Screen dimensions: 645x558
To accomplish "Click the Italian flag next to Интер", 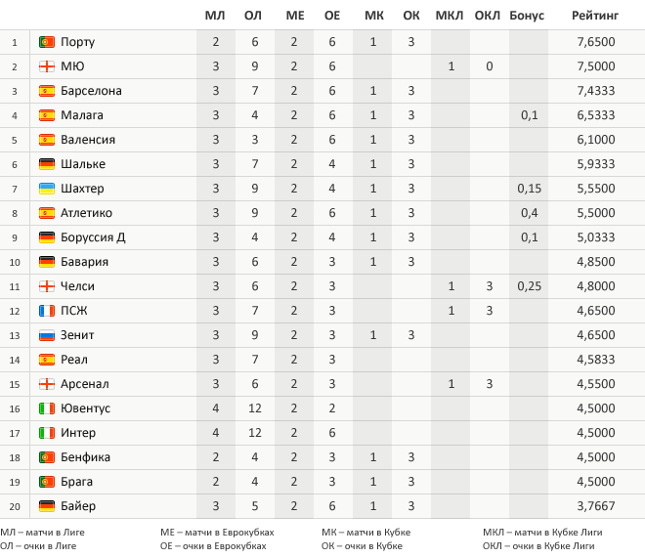I will click(46, 433).
